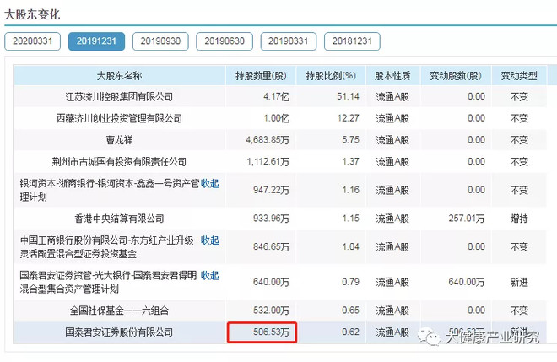
Task: Click the 5.75 percentage cell
Action: pos(350,140)
